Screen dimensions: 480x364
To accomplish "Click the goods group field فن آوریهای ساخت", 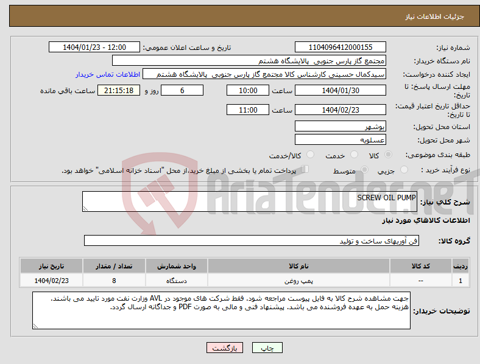I will 252,240.
